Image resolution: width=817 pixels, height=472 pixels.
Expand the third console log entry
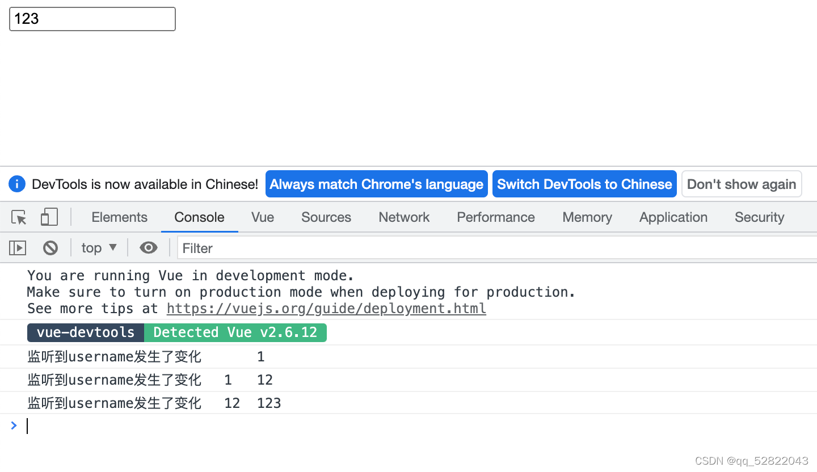tap(113, 403)
